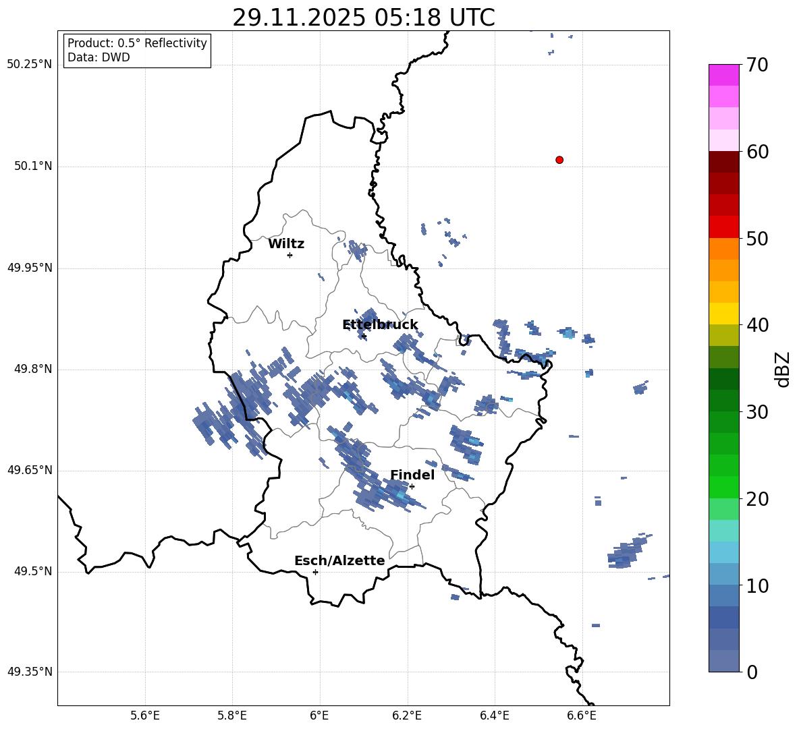Screen dimensions: 799x729
Task: Click the Data: DWD text
Action: click(99, 57)
